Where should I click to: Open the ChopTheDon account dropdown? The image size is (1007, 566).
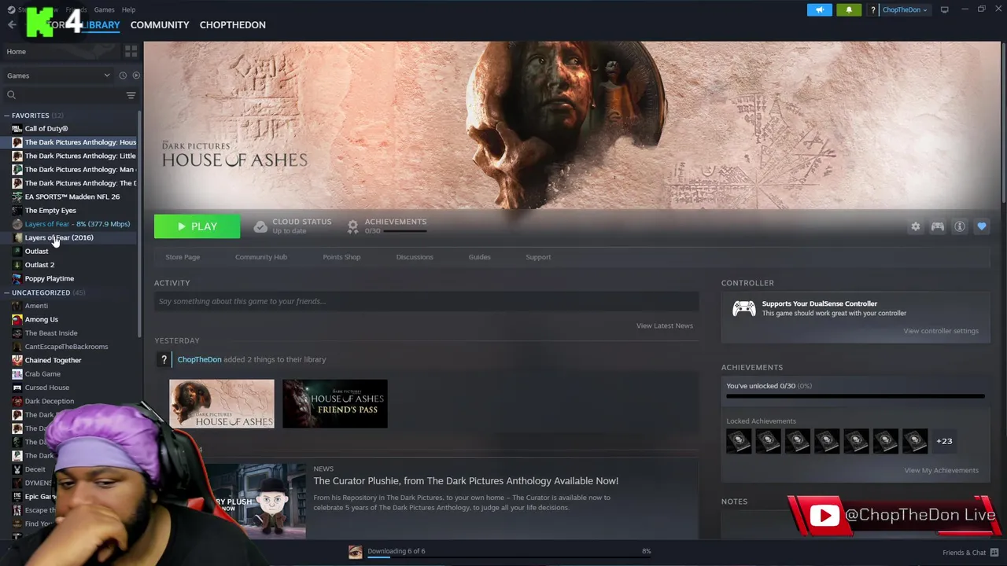(905, 9)
